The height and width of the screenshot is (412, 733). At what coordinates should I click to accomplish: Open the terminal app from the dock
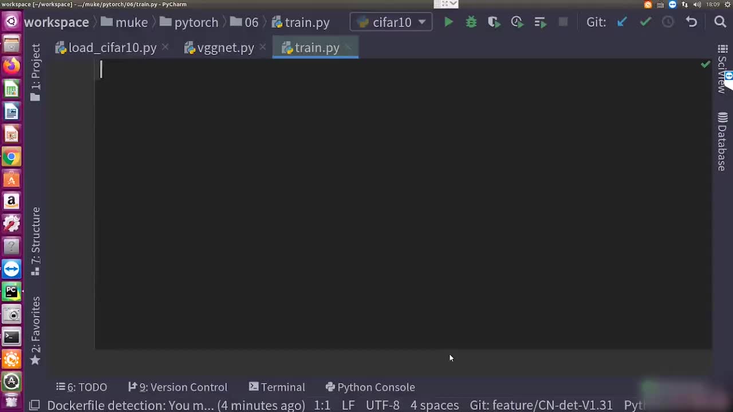point(11,336)
